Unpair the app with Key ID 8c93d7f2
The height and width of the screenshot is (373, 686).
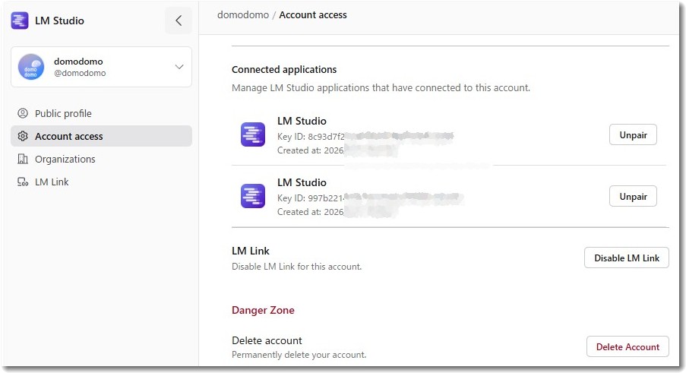tap(633, 134)
